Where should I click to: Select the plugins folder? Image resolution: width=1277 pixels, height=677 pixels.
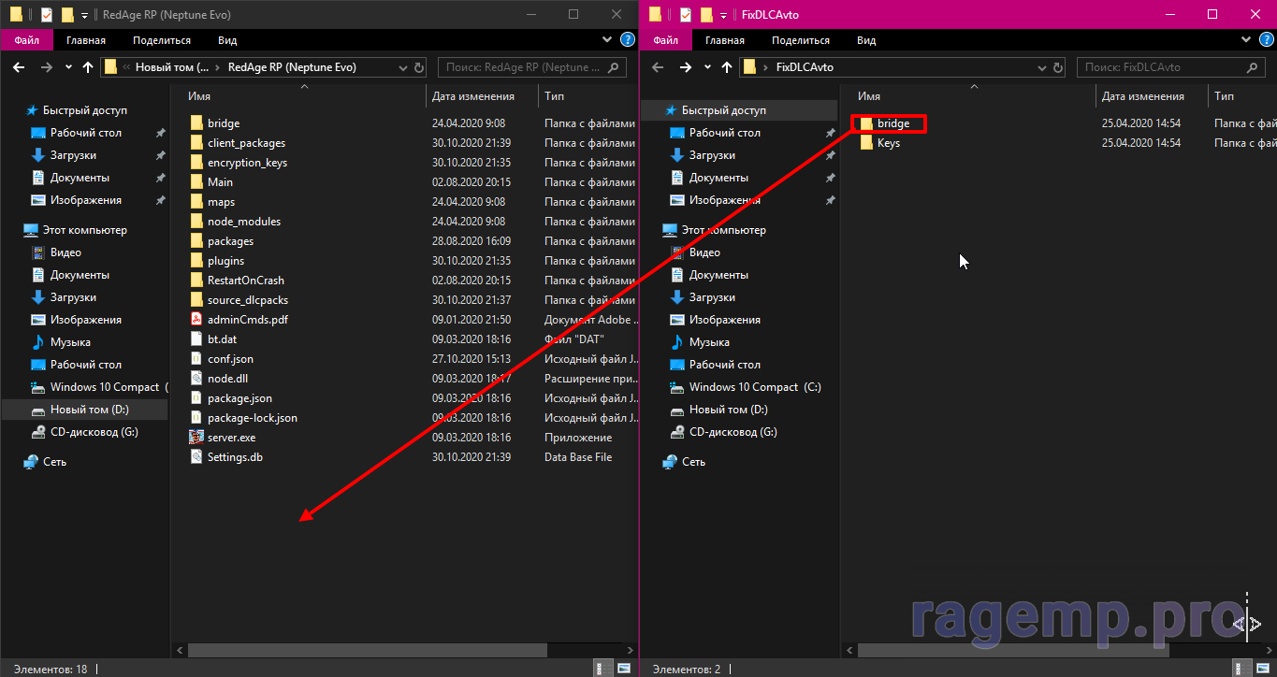click(225, 260)
